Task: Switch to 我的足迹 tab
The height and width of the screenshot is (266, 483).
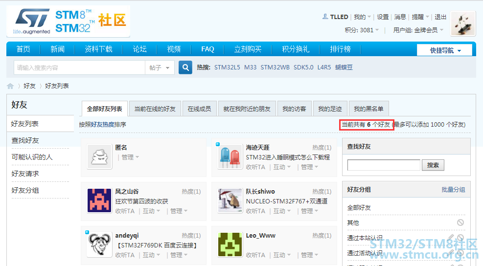Action: coord(330,109)
